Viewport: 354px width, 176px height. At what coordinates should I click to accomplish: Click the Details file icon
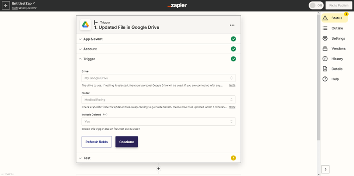[325, 69]
